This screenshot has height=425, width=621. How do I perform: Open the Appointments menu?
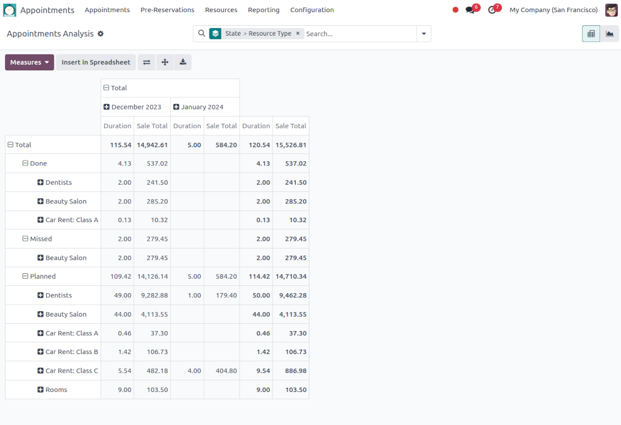click(x=107, y=10)
